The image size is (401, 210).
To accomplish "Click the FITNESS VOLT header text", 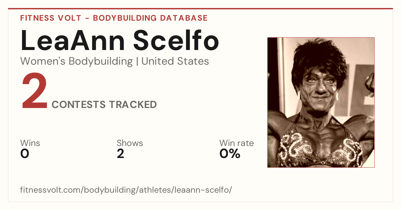I will coord(50,18).
